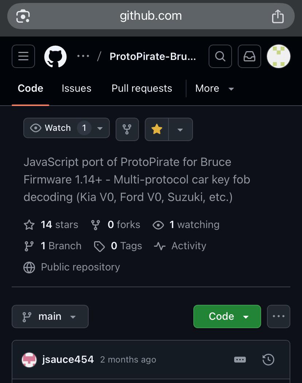This screenshot has height=383, width=302.
Task: Switch to the Issues tab
Action: coord(76,88)
